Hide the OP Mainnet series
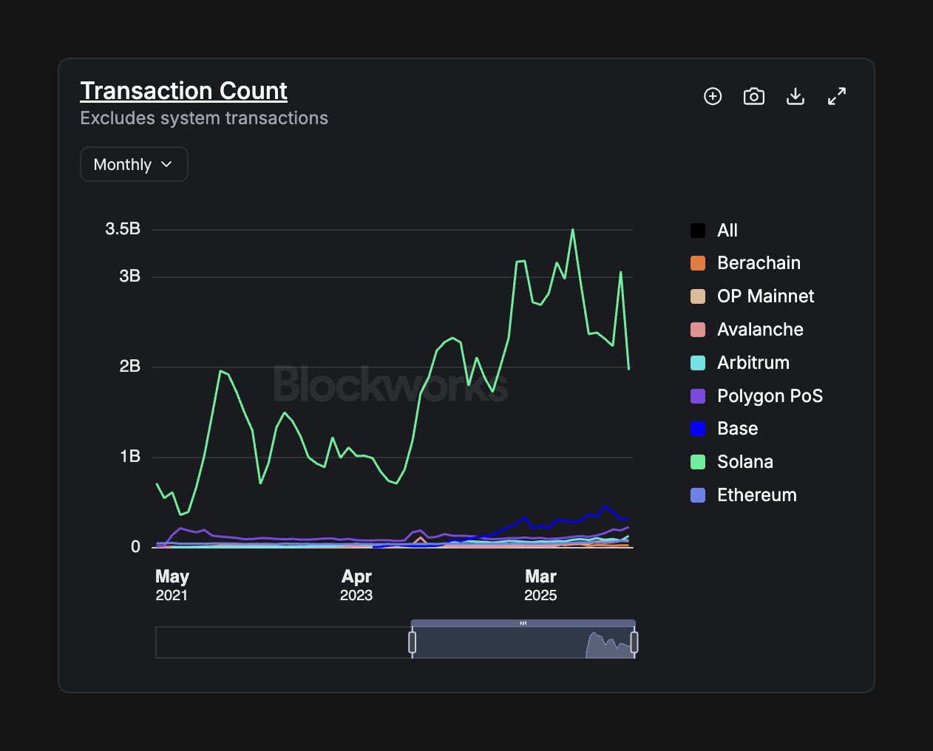Image resolution: width=933 pixels, height=751 pixels. (764, 296)
